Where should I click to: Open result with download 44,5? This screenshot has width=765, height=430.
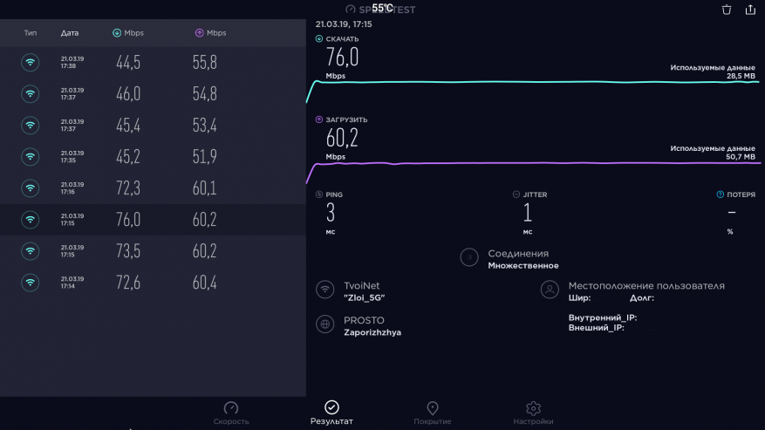tap(153, 63)
